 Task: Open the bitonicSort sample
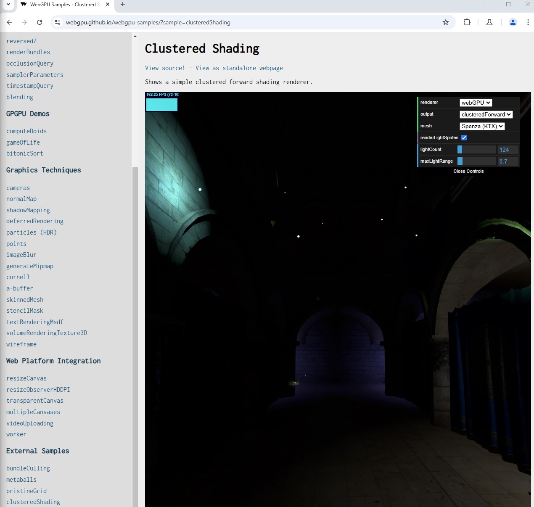(25, 153)
